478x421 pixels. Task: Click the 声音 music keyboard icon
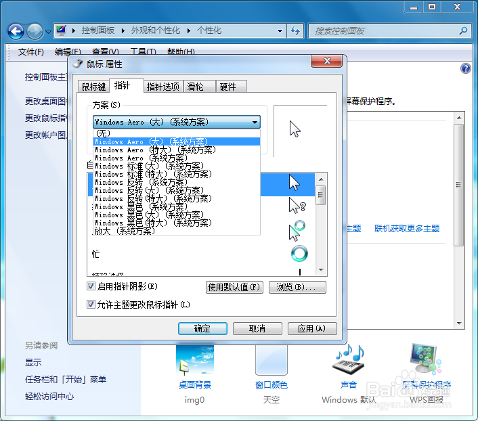(349, 359)
